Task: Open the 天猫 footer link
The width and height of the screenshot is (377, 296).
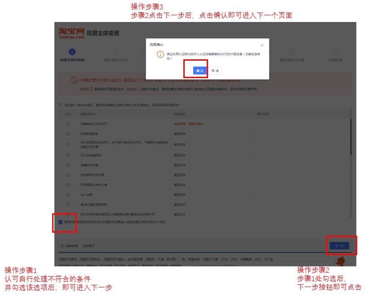Action: pos(160,259)
